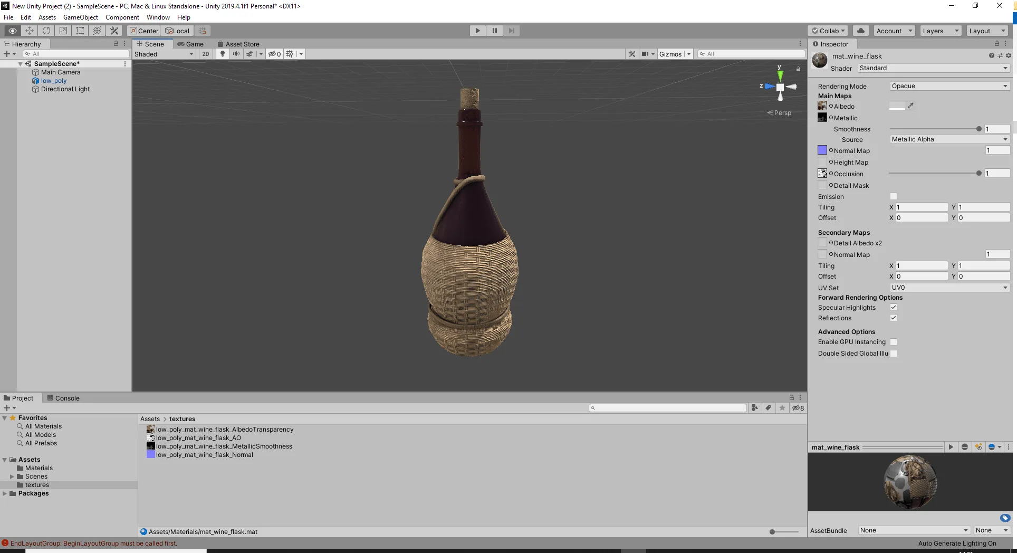
Task: Open the Rendering Mode dropdown
Action: coord(949,86)
